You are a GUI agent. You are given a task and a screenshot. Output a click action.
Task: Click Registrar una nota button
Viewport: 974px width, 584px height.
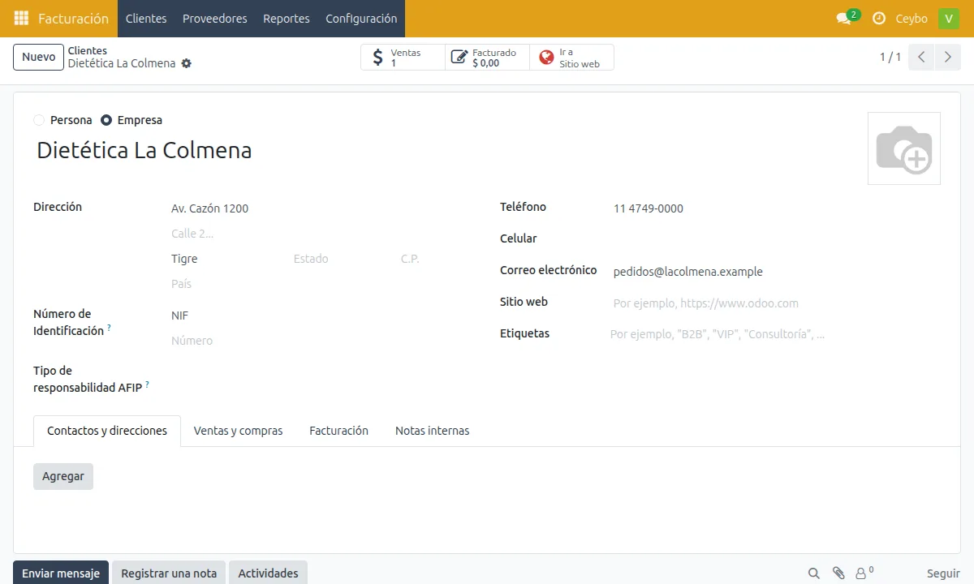point(169,573)
